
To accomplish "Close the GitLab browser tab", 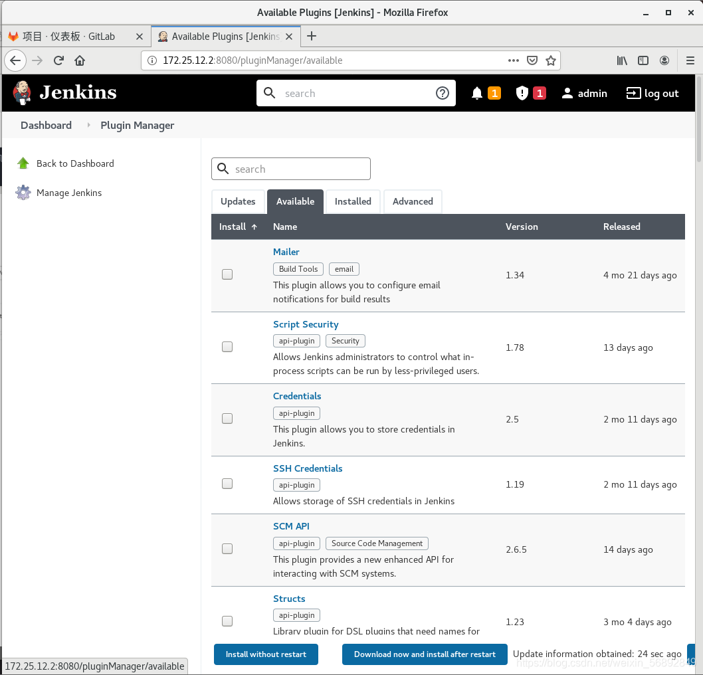I will coord(140,37).
